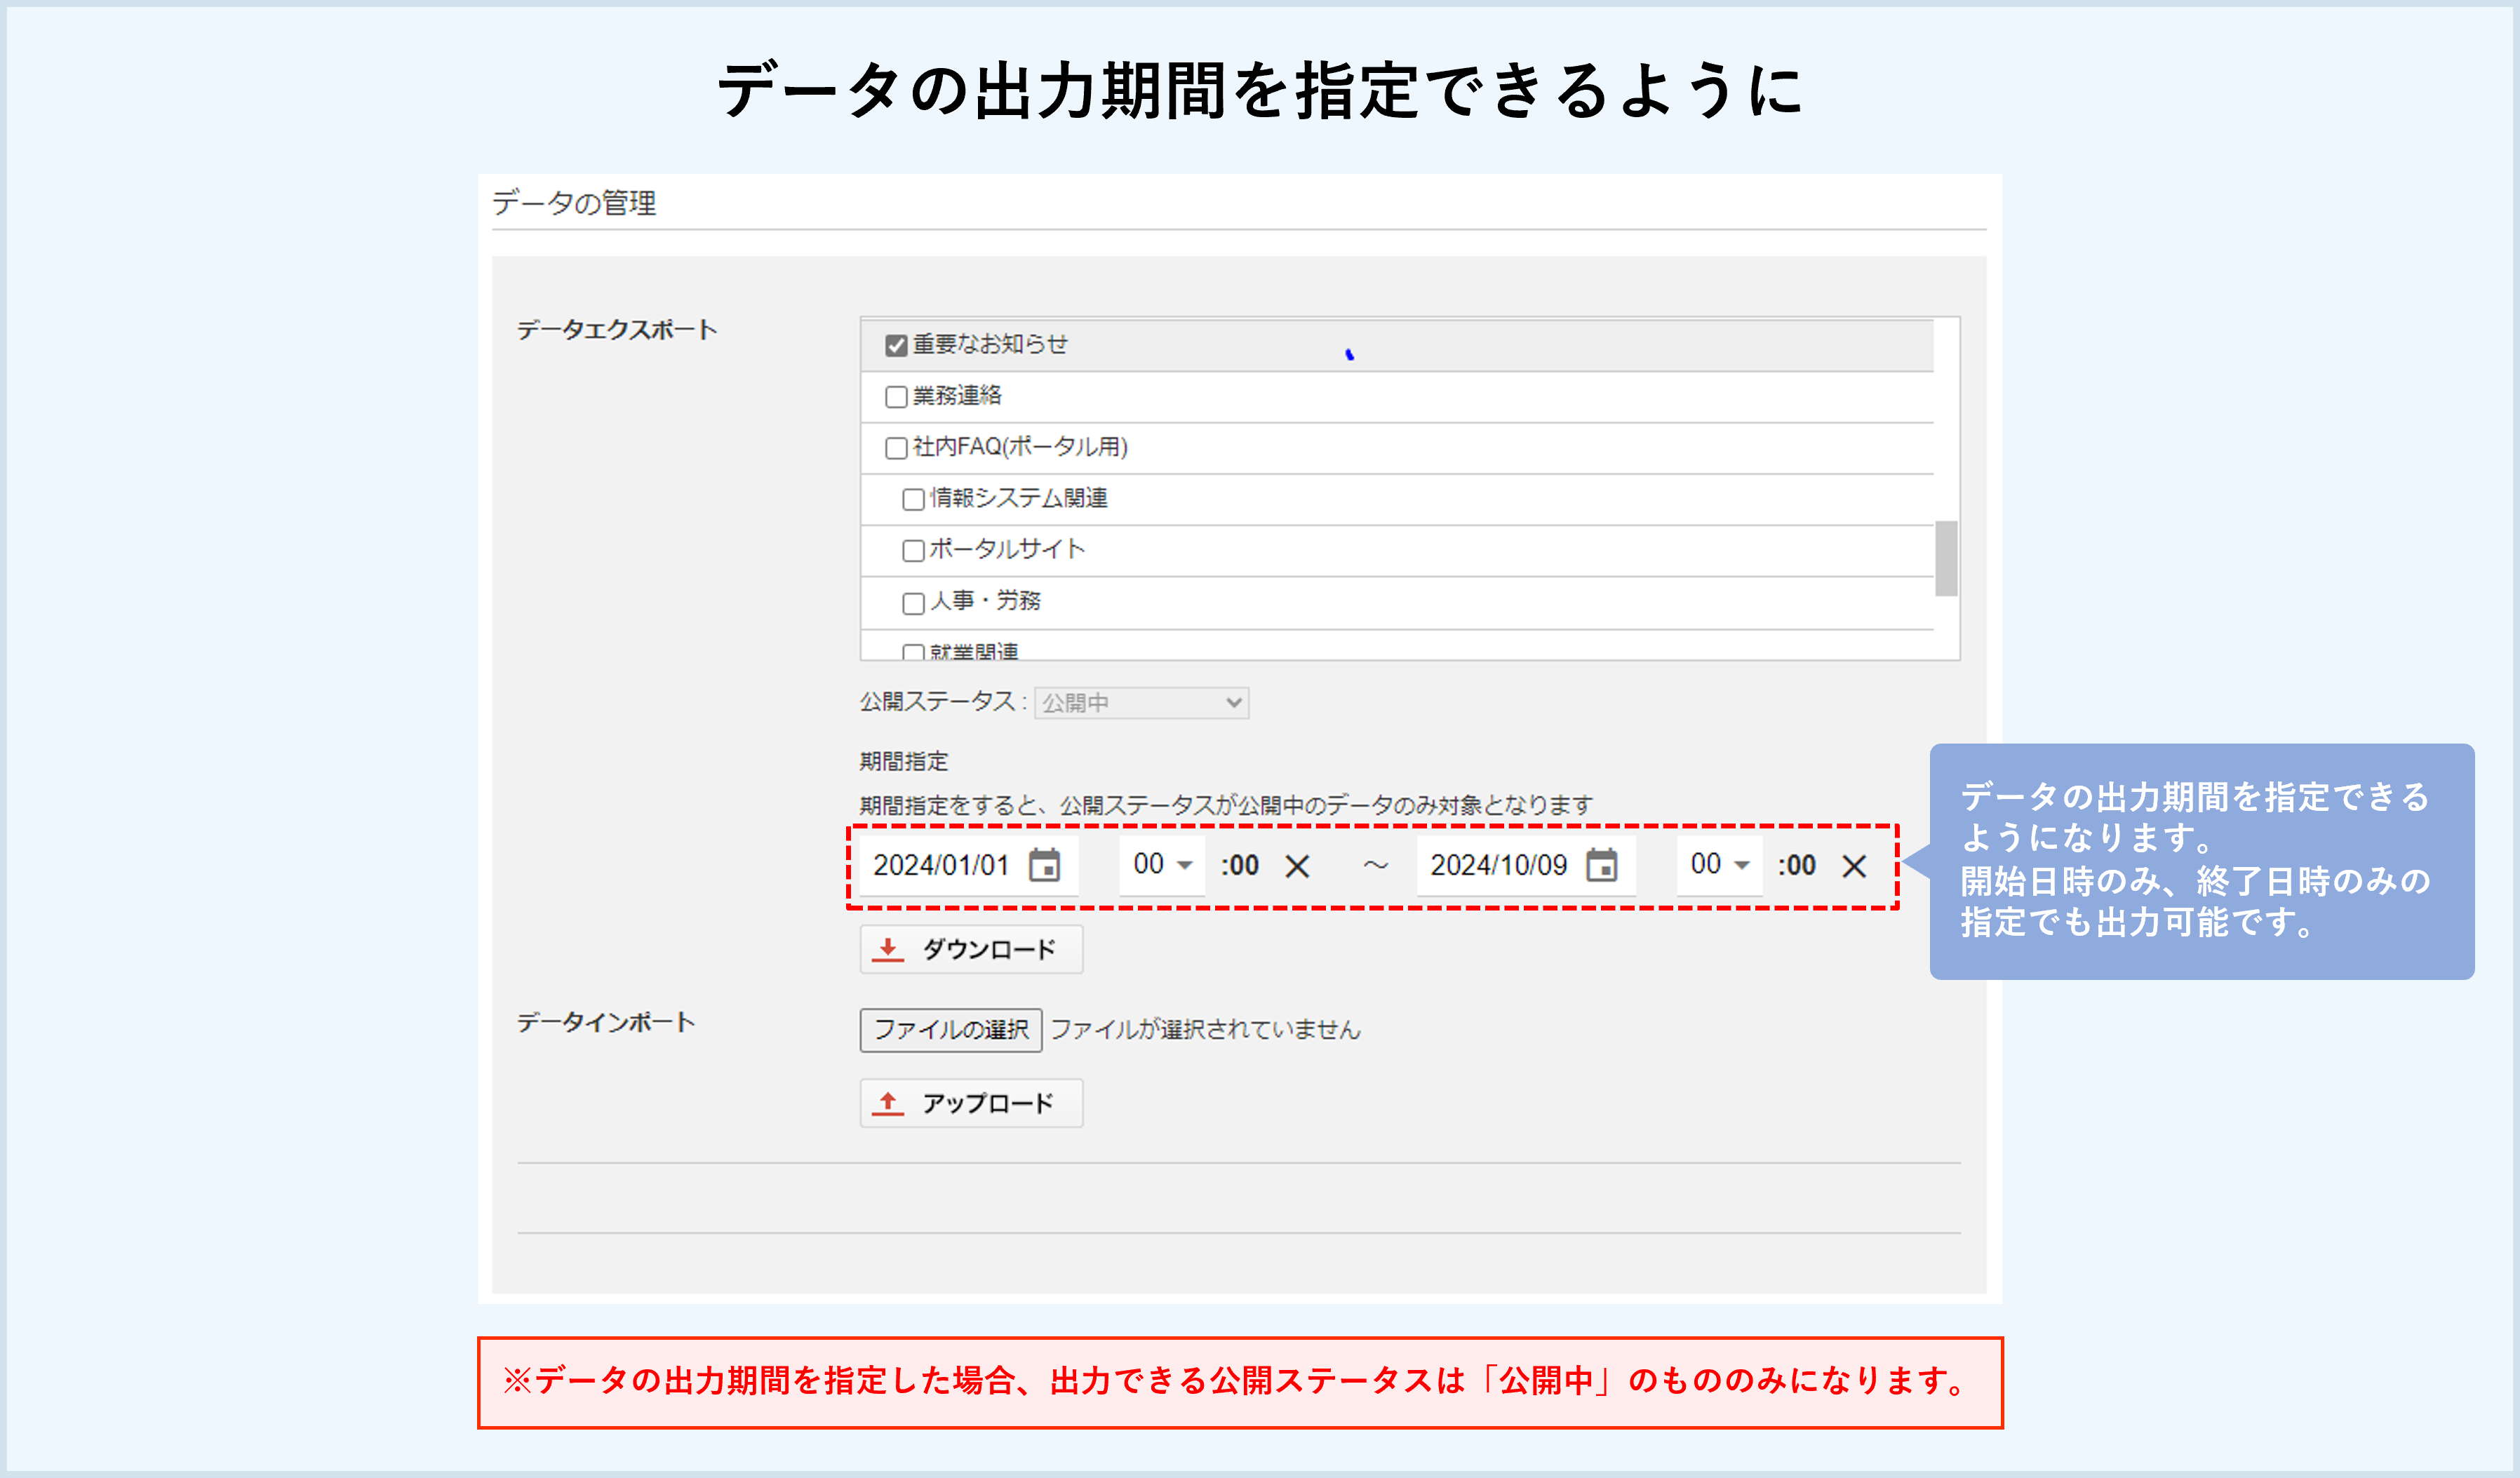
Task: Clear the end date with the X icon
Action: [1854, 866]
